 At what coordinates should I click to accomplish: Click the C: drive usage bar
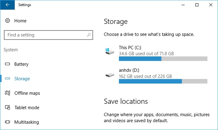tap(163, 59)
